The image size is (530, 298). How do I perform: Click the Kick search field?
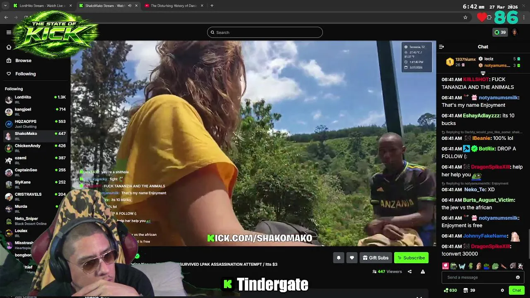pos(265,32)
